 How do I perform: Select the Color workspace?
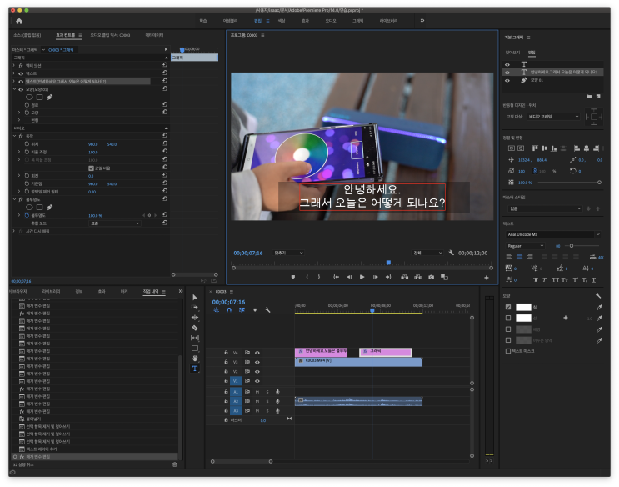click(282, 21)
